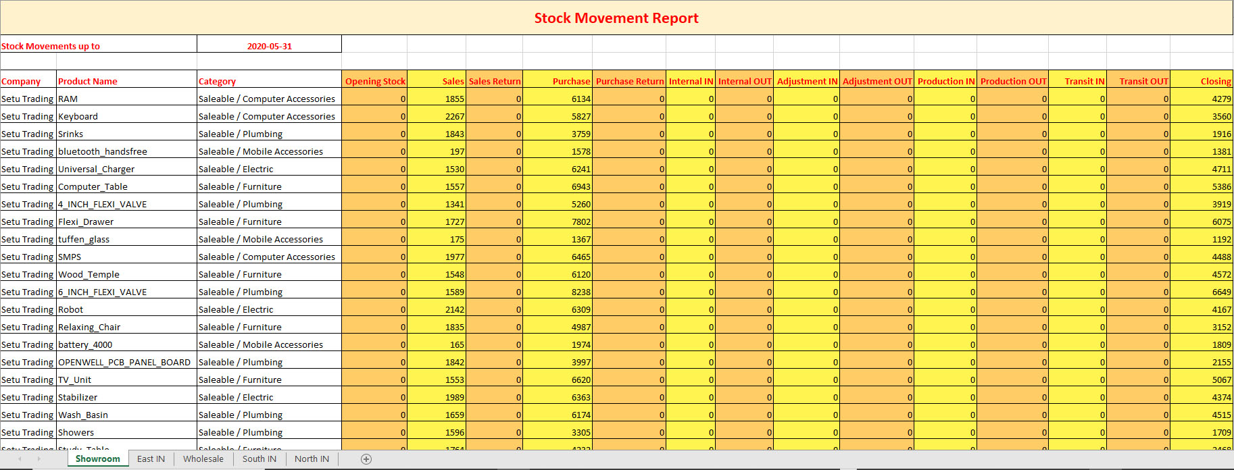Screen dimensions: 1234x470
Task: Open the East IN sheet tab
Action: (x=151, y=459)
